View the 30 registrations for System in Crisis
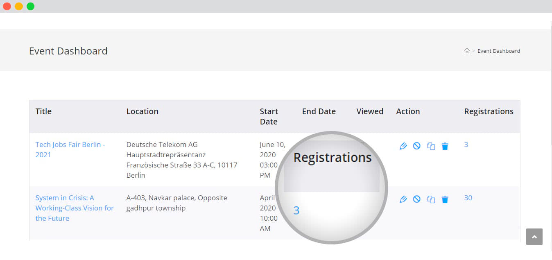Screen dimensions: 552x260 (468, 198)
